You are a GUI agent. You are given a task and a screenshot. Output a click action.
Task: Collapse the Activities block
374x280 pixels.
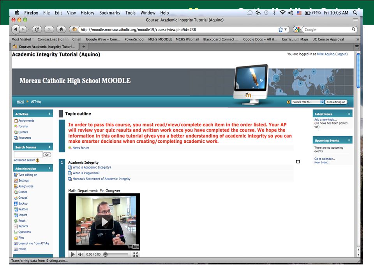(x=49, y=114)
